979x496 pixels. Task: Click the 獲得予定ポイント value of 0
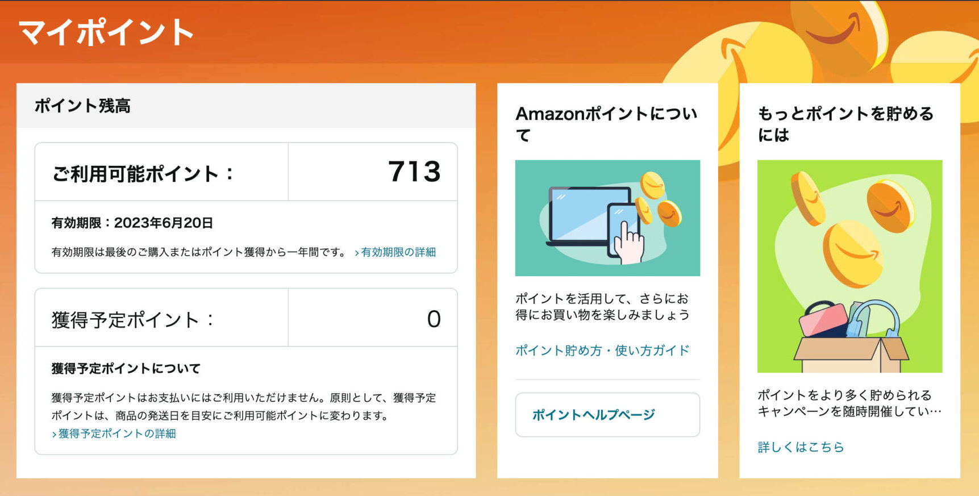pos(434,319)
